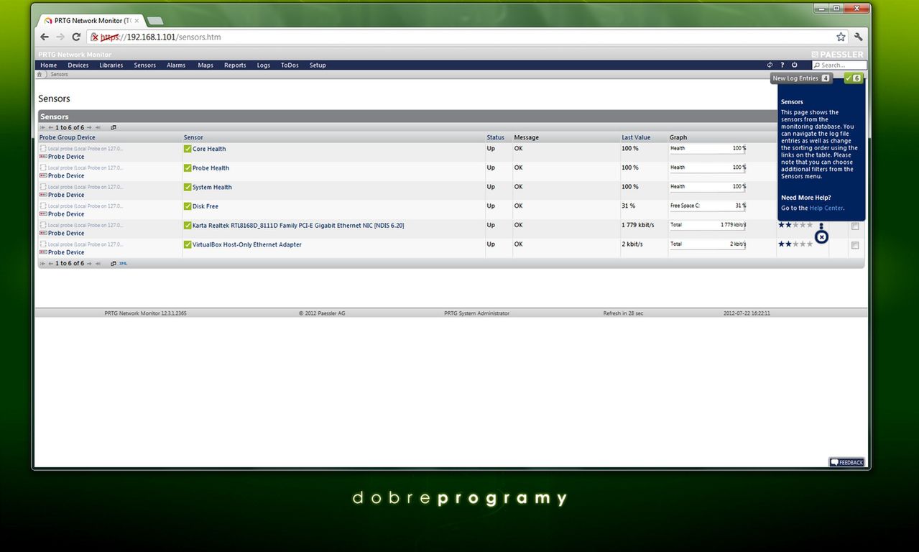Bookmark page with the star icon
Image resolution: width=919 pixels, height=552 pixels.
click(841, 37)
